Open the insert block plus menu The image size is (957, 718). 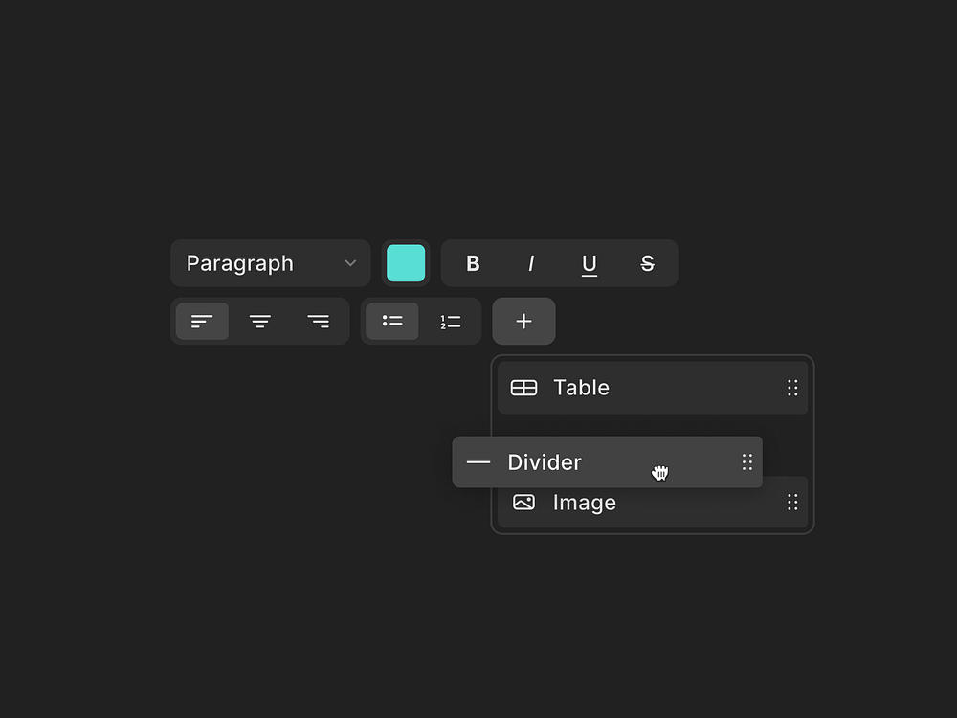(523, 321)
